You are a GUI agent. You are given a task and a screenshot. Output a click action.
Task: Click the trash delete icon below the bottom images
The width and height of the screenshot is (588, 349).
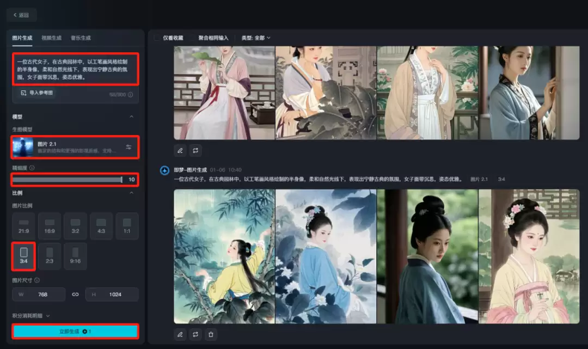tap(211, 335)
